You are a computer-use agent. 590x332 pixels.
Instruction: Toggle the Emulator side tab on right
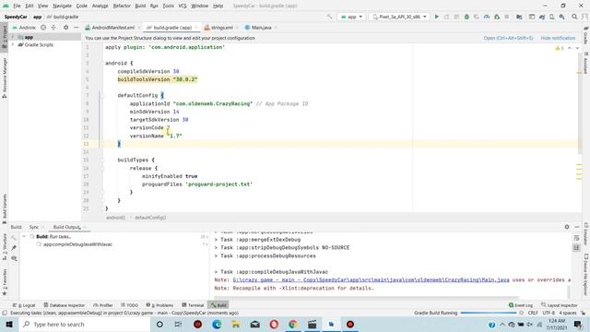point(586,233)
